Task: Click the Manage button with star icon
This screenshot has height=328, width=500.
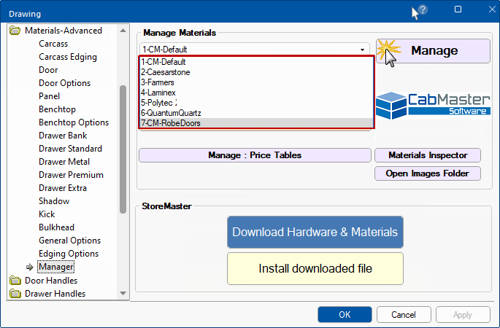Action: tap(434, 51)
